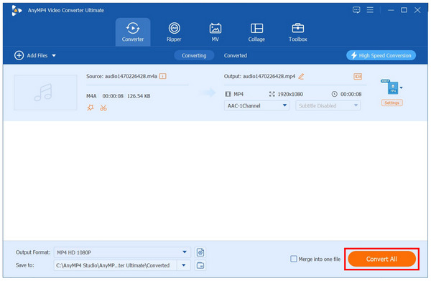Click the output resolution 1920x1080 text
Screen dimensions: 431x281
[290, 94]
